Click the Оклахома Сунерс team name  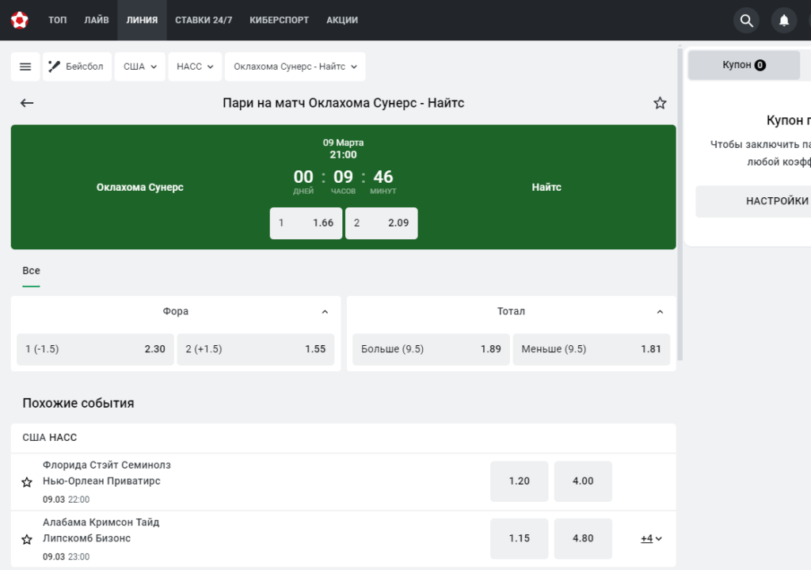[x=140, y=188]
